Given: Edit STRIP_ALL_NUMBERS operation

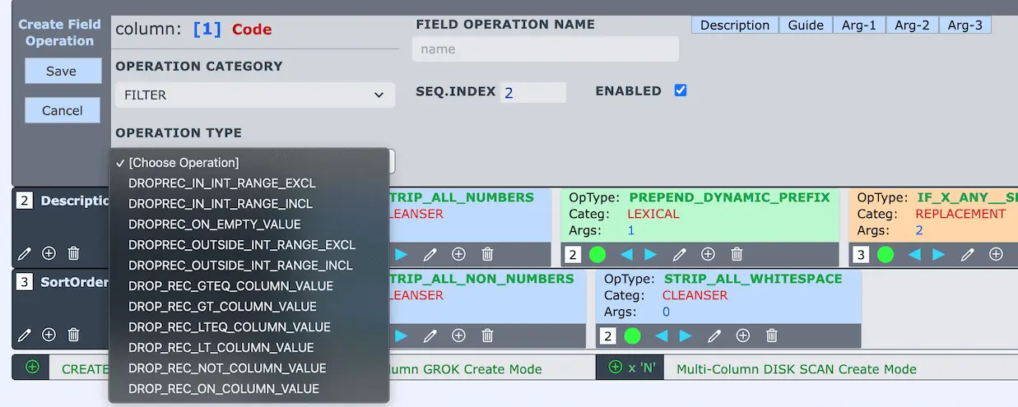Looking at the screenshot, I should pos(430,254).
